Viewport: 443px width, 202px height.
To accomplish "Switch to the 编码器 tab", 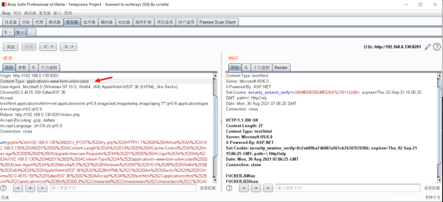I will [107, 22].
